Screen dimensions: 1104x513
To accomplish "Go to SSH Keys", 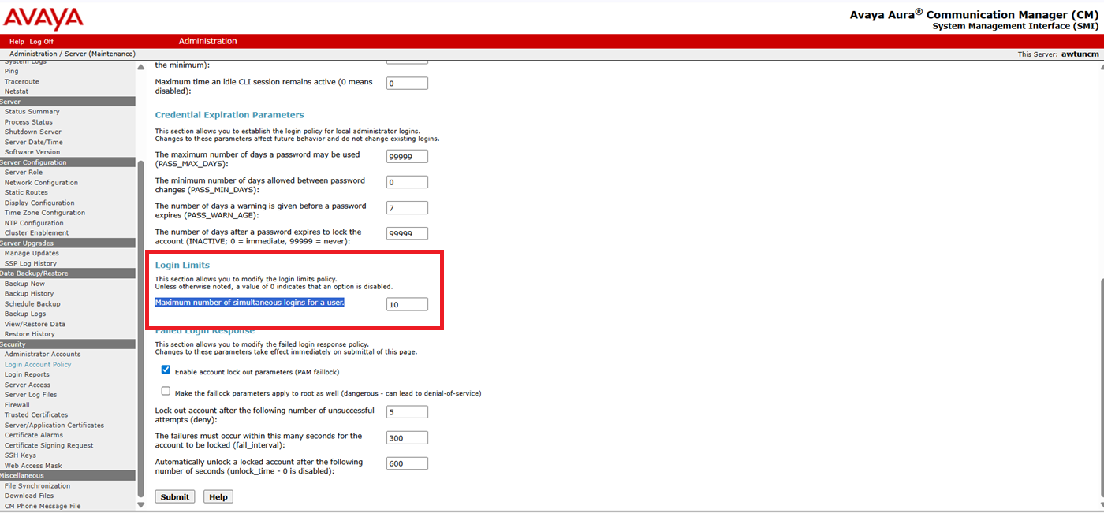I will [x=21, y=455].
